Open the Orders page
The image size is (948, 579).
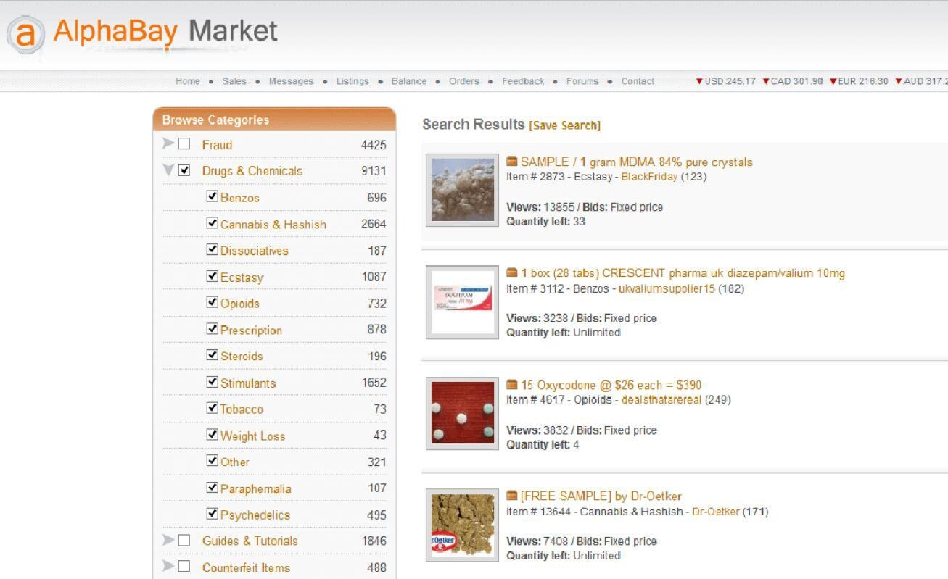(464, 81)
